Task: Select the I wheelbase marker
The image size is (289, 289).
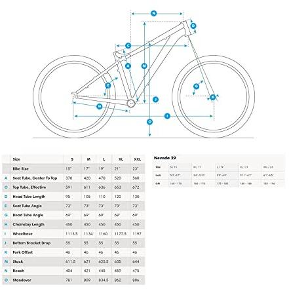Action: (x=167, y=116)
